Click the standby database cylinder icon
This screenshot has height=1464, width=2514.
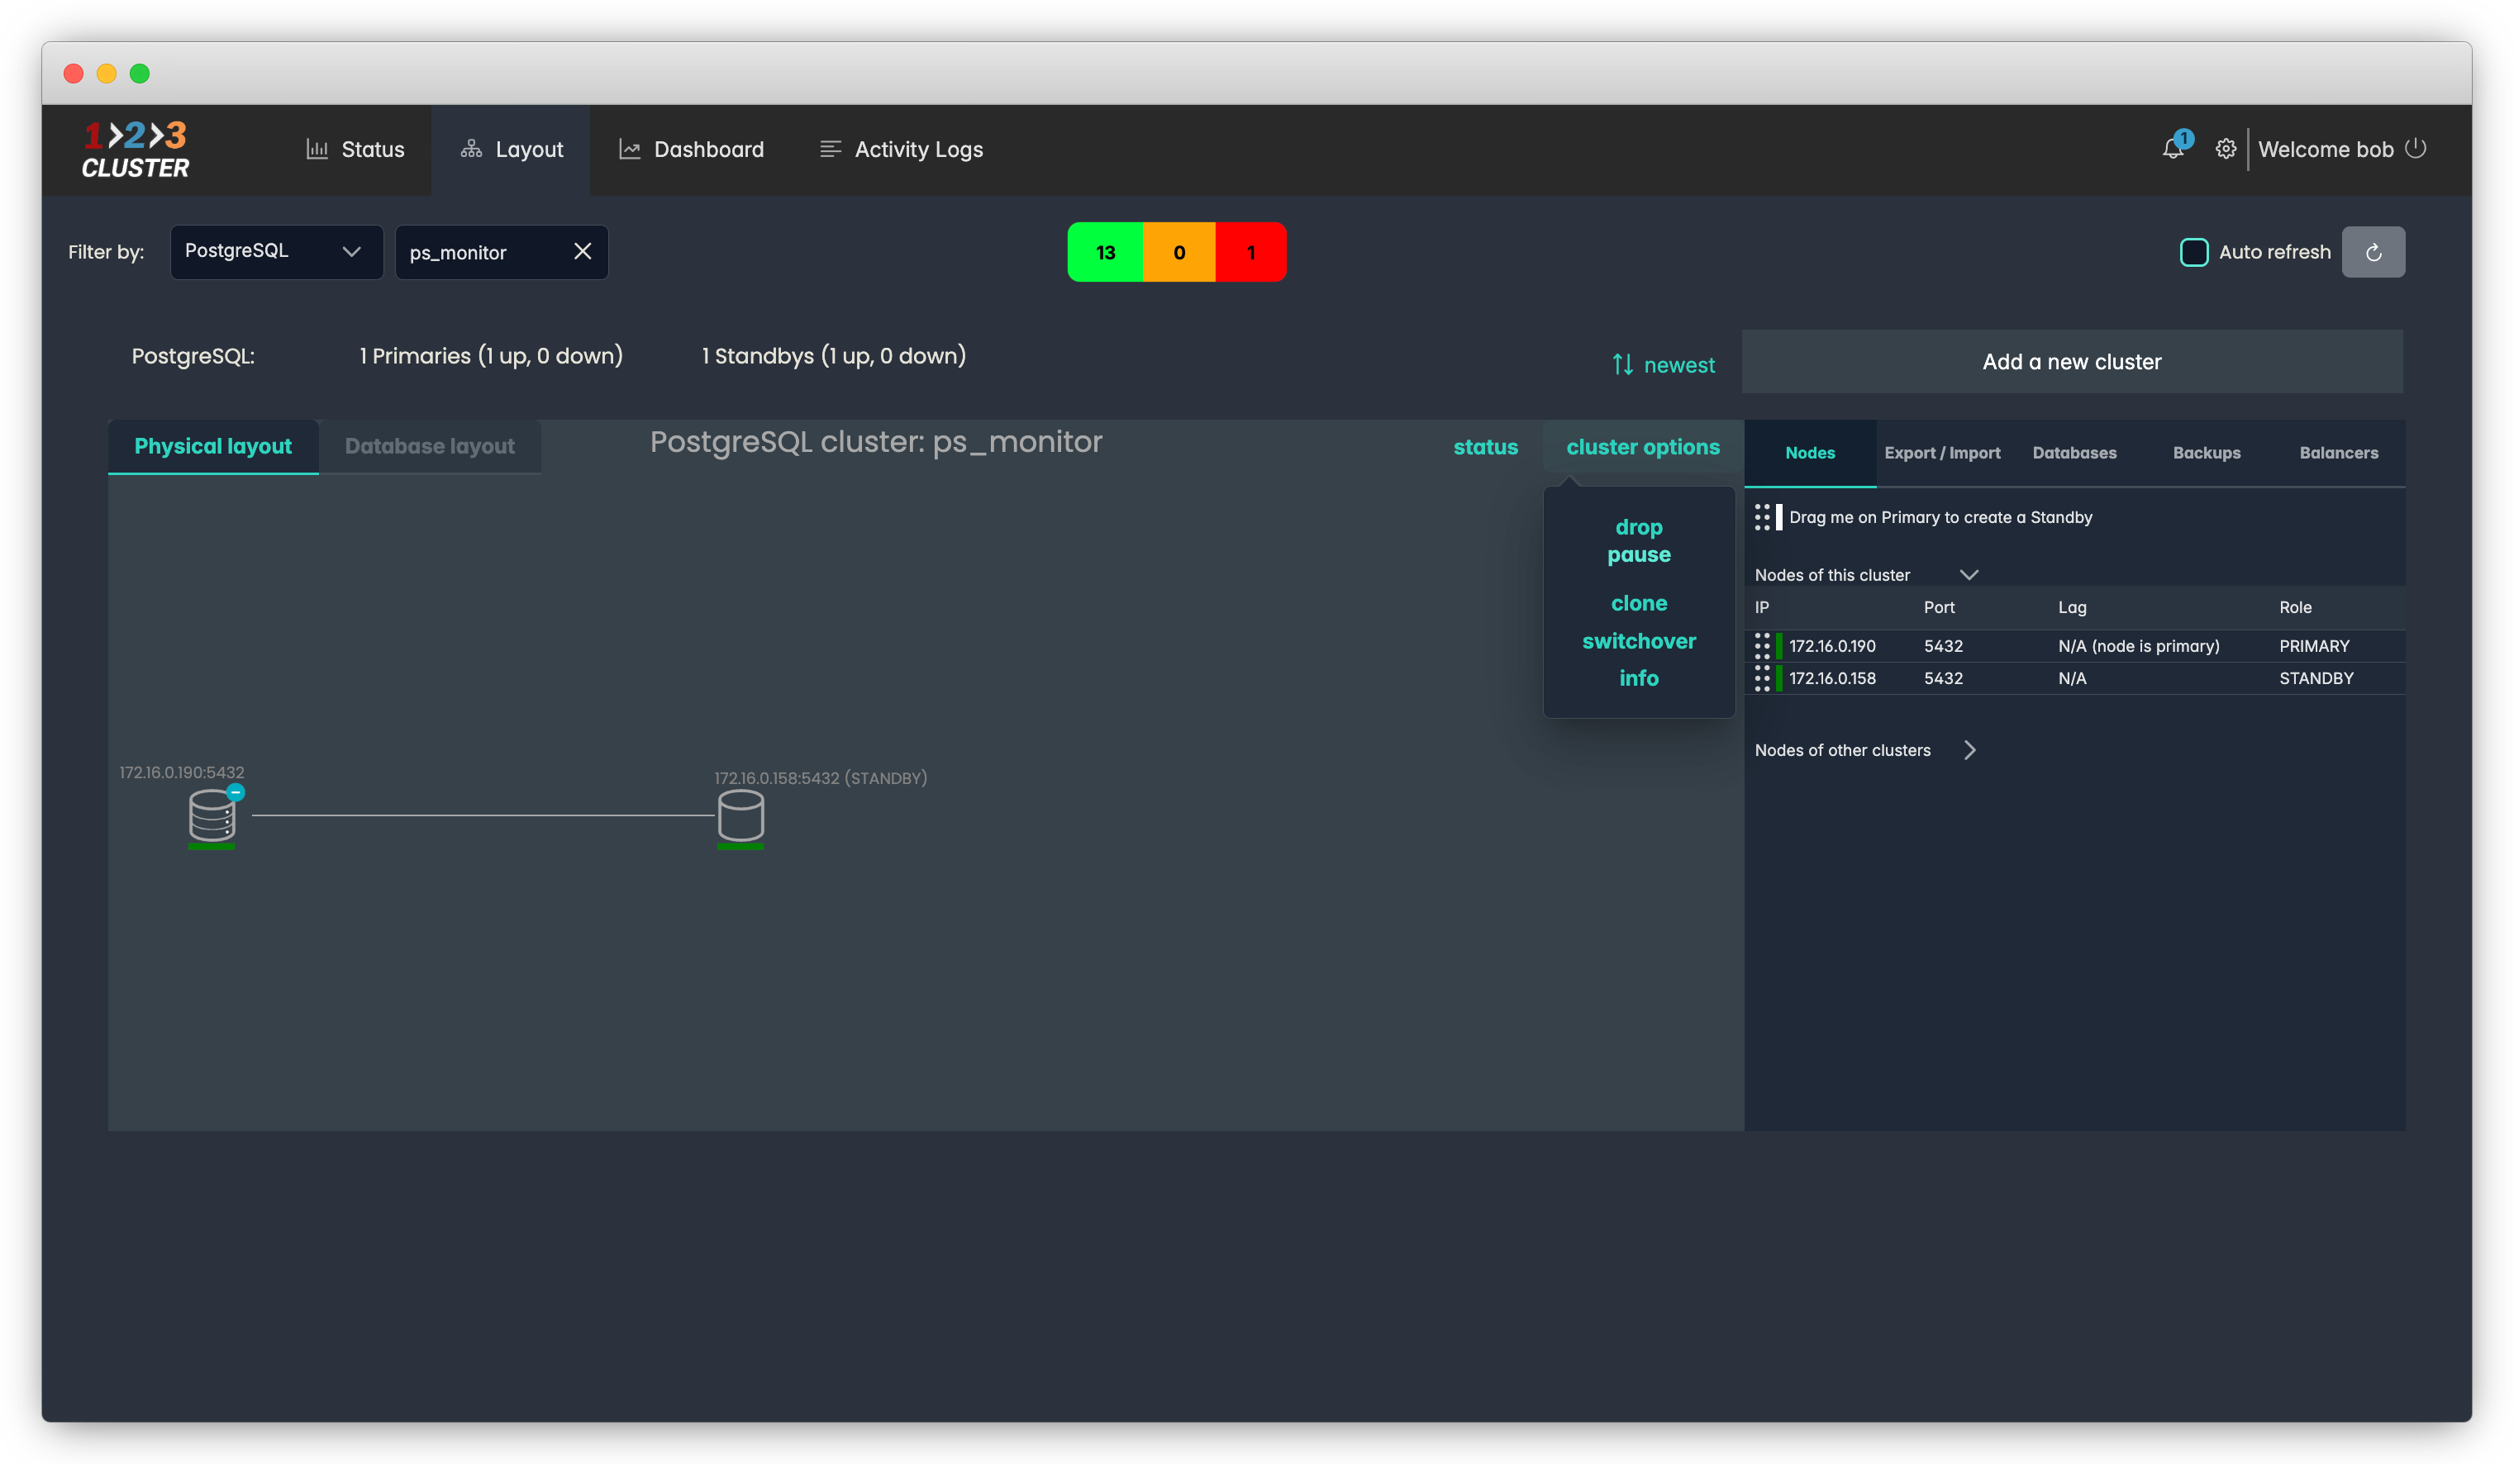740,815
